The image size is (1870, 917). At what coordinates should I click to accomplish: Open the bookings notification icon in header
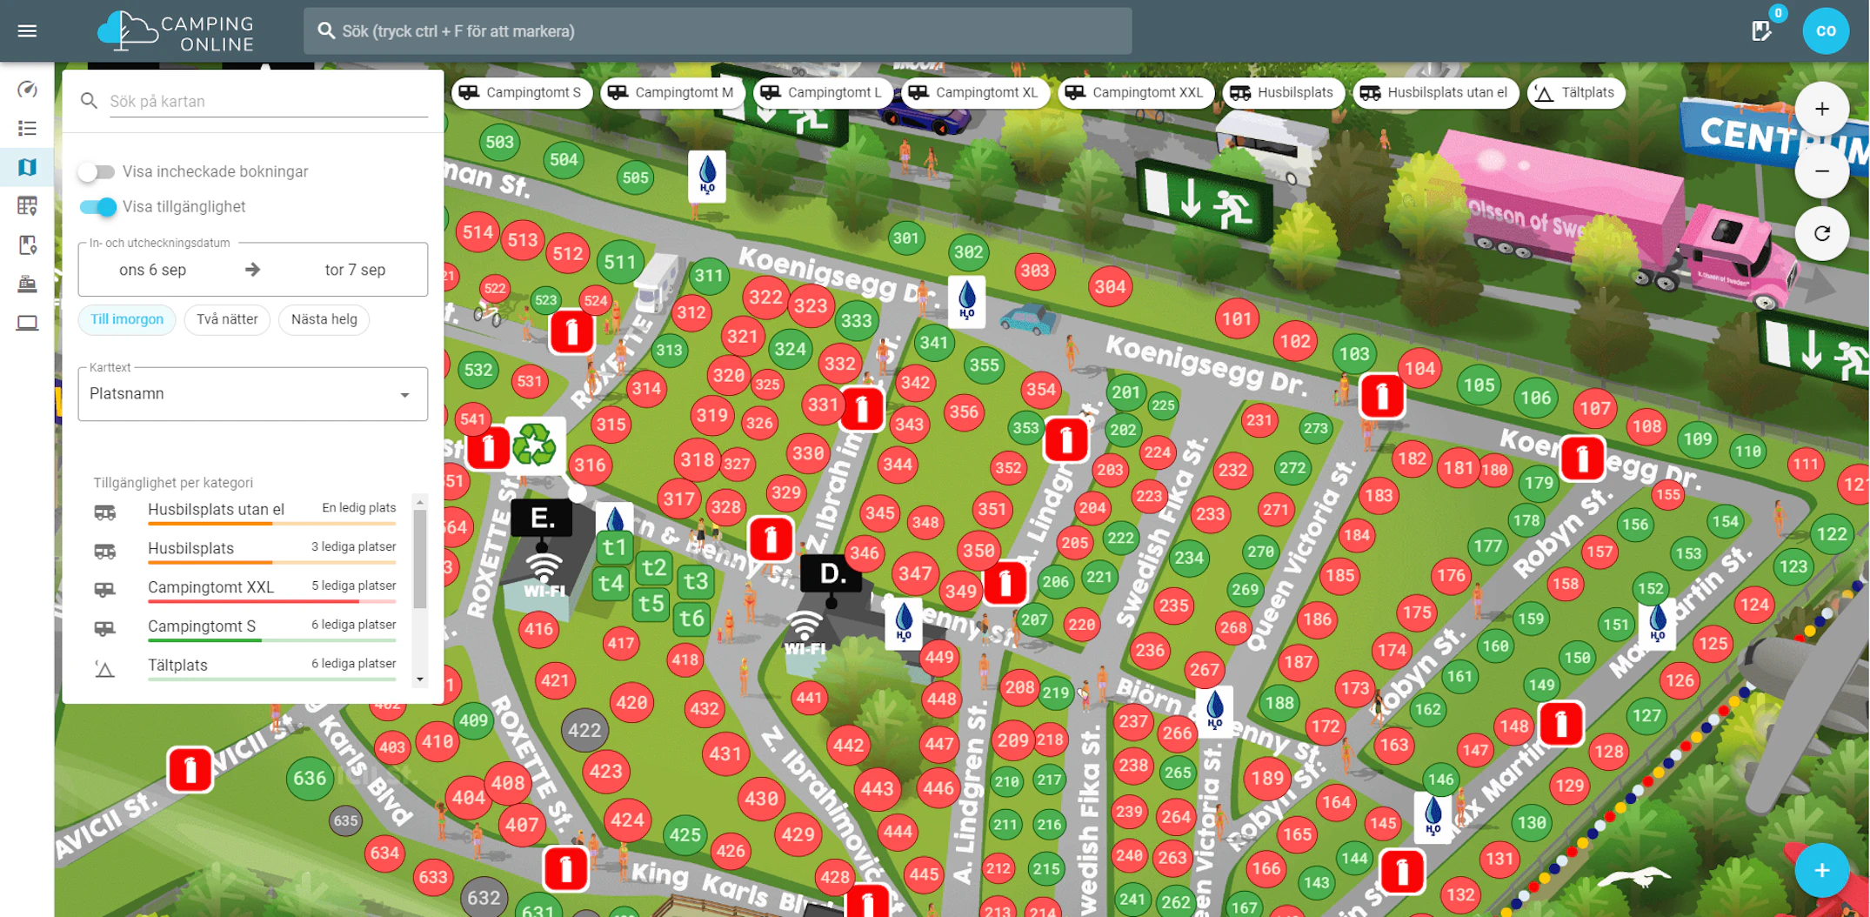[x=1762, y=30]
